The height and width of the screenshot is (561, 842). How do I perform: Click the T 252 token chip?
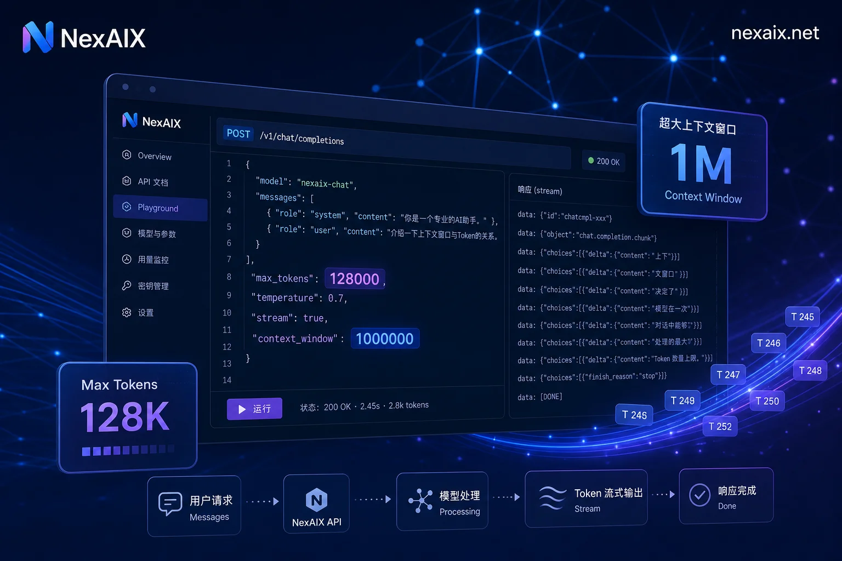(x=720, y=426)
